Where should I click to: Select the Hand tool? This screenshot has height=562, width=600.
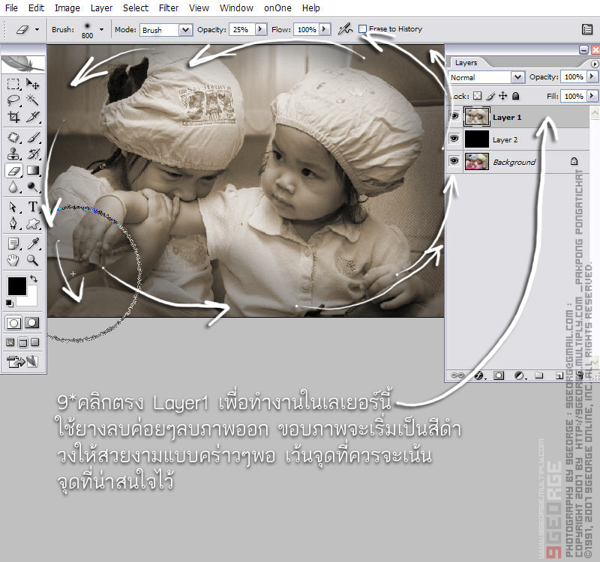coord(13,260)
